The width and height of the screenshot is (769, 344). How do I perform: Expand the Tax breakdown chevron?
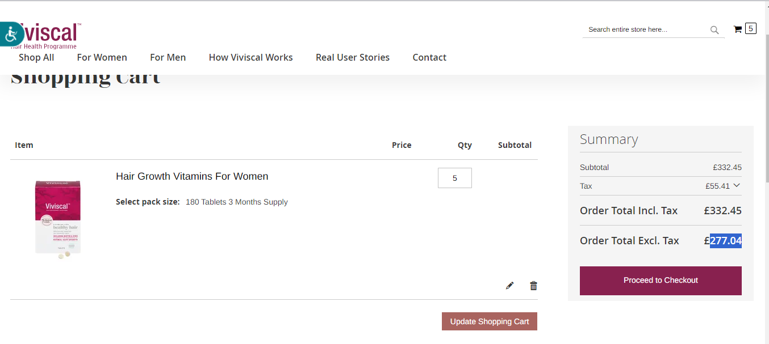[x=737, y=185]
